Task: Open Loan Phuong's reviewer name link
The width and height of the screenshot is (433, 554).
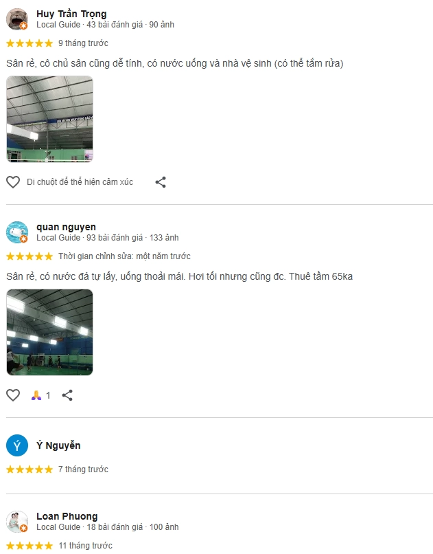Action: (x=67, y=516)
